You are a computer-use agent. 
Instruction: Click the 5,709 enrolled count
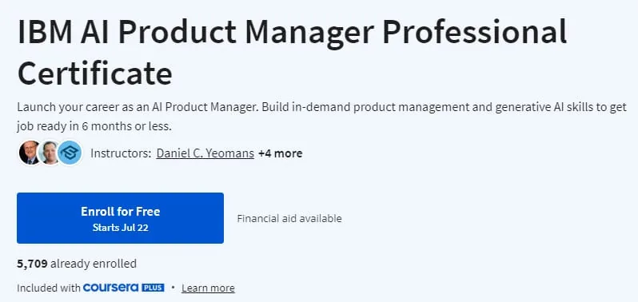click(x=32, y=264)
